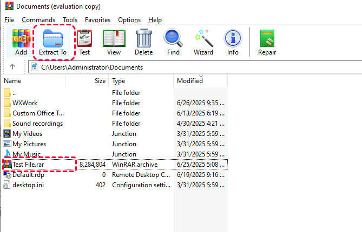Screen dimensions: 362x232
Task: Click the Repair toolbar icon
Action: pos(267,42)
